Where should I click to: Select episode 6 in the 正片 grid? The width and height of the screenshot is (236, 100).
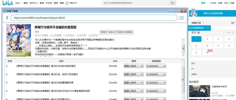(207, 46)
